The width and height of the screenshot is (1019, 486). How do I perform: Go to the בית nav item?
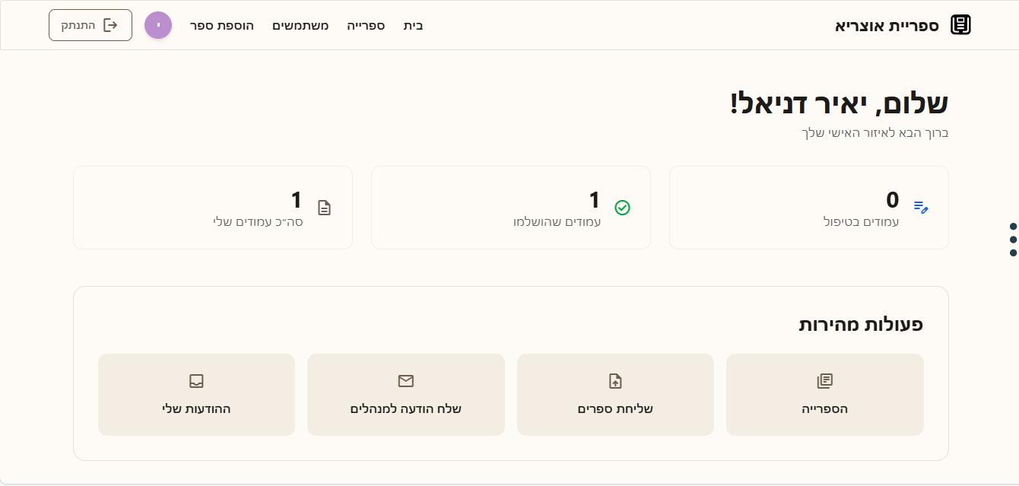pos(413,25)
